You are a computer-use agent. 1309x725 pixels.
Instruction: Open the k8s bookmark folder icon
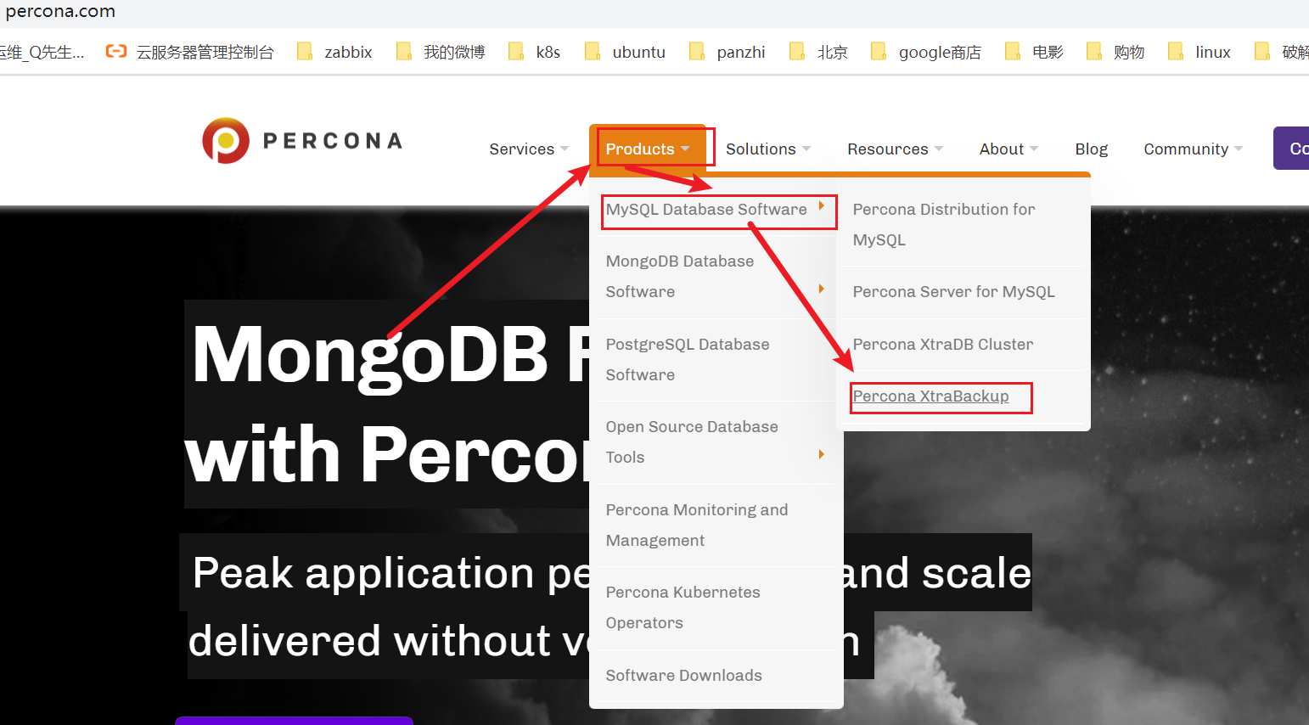tap(516, 52)
